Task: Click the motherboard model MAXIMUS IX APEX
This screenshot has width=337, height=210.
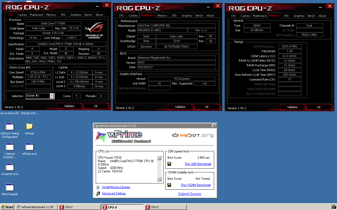Action: [x=162, y=30]
